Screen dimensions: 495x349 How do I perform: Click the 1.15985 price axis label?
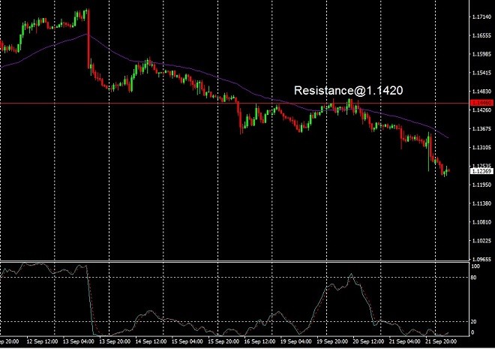coord(481,54)
